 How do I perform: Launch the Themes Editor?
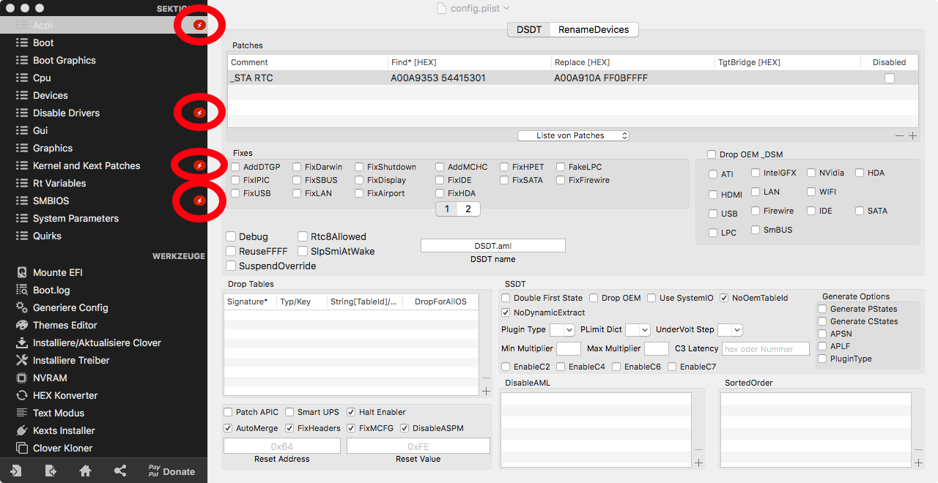pyautogui.click(x=64, y=325)
